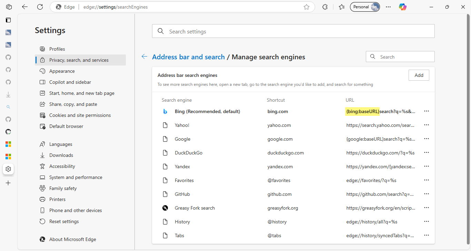471x251 pixels.
Task: Open the Favorites star-list icon
Action: [x=342, y=7]
